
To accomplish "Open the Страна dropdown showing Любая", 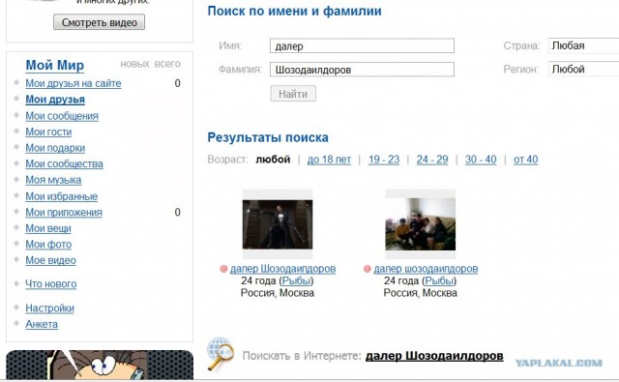I will 583,45.
